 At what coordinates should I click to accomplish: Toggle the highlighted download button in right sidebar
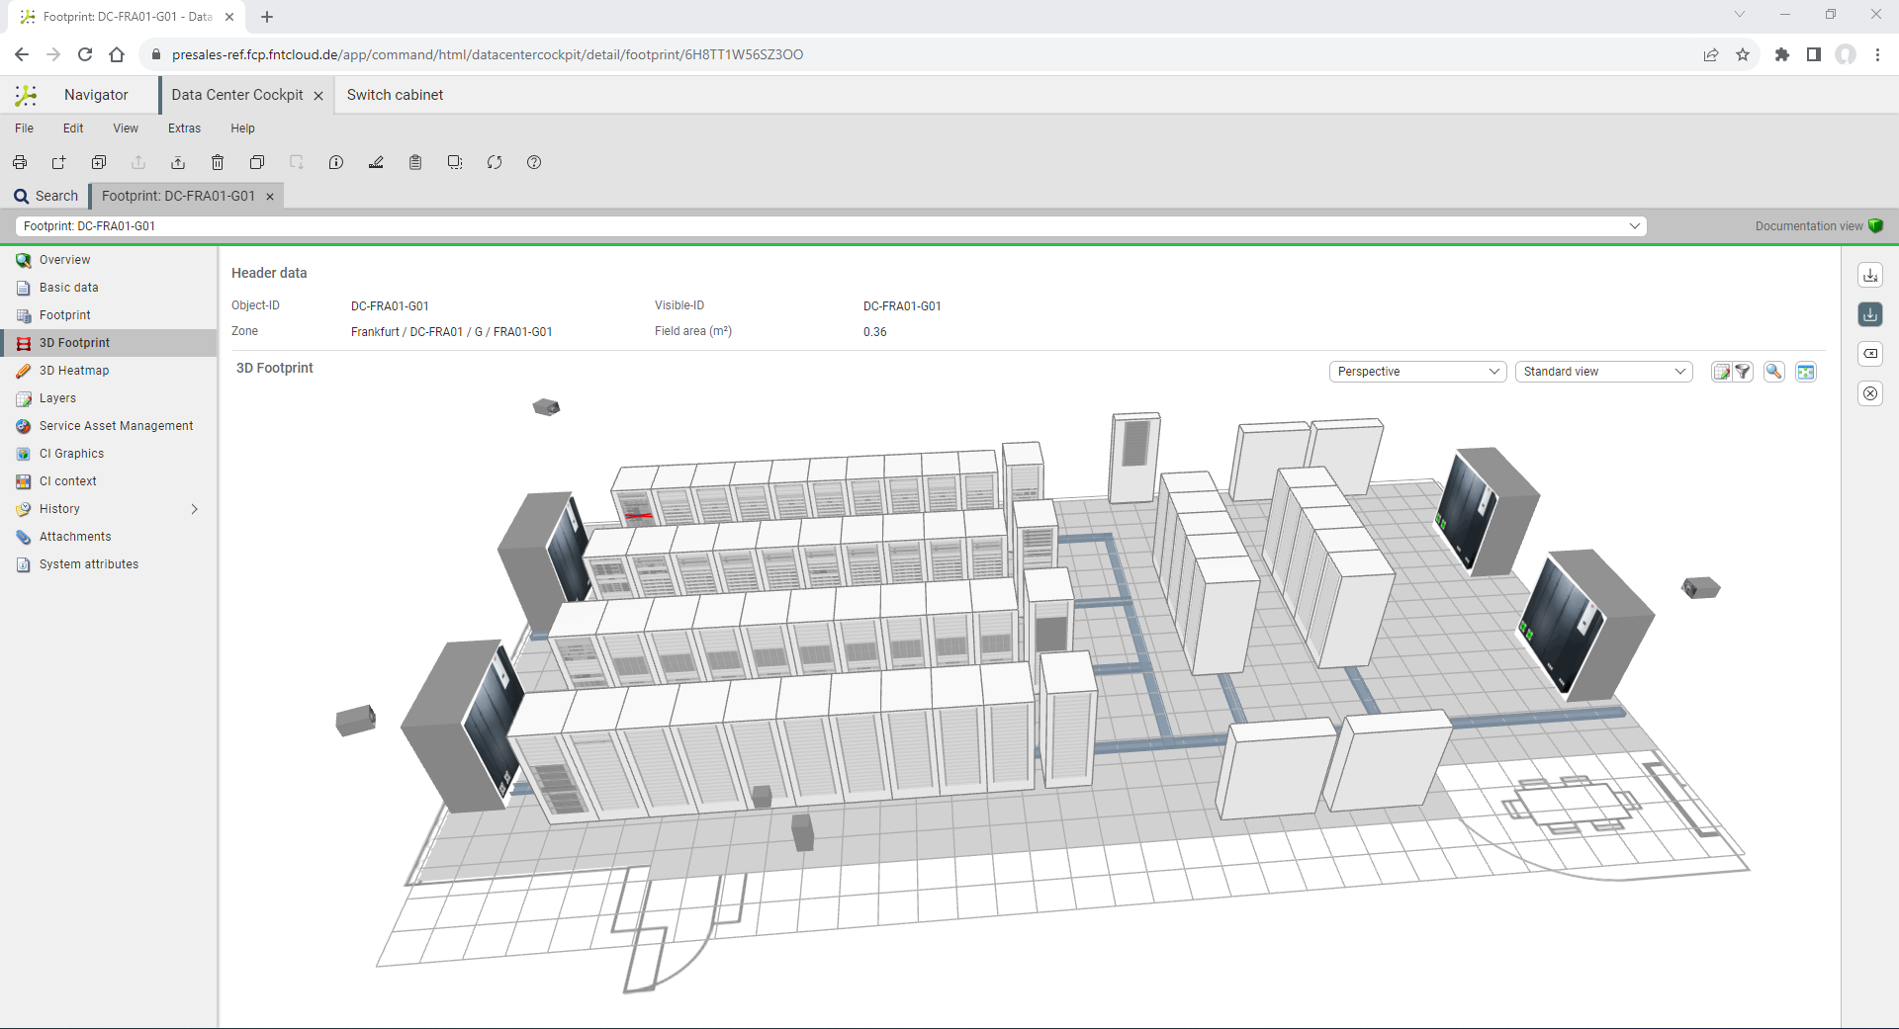click(1869, 314)
